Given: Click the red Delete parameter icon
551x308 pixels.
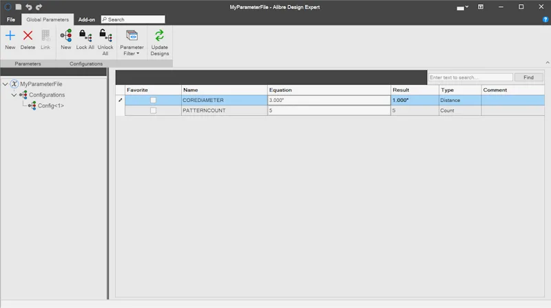Looking at the screenshot, I should (28, 36).
